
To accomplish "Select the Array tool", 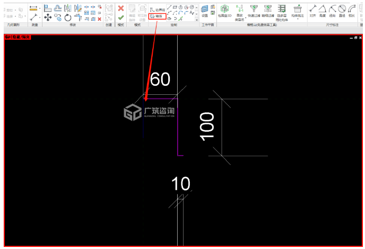I will click(x=86, y=13).
